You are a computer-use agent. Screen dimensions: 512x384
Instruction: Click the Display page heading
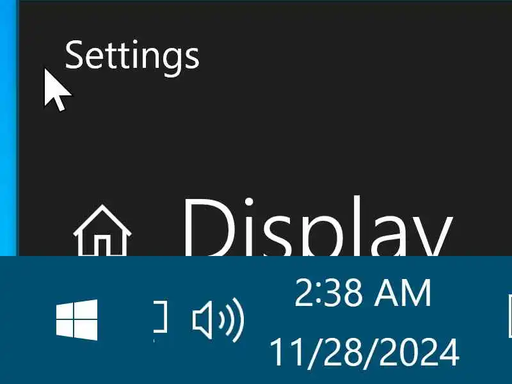point(317,227)
